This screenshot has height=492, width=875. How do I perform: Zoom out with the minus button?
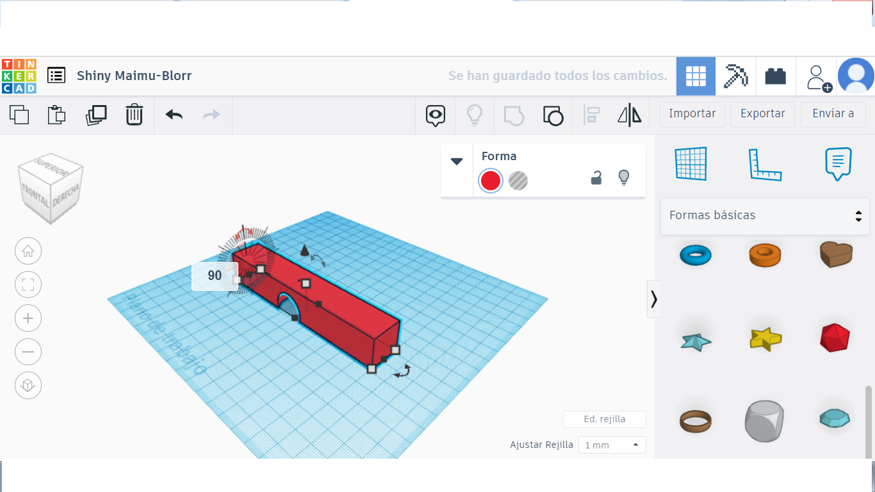tap(28, 352)
